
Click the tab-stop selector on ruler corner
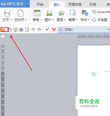pos(3,37)
